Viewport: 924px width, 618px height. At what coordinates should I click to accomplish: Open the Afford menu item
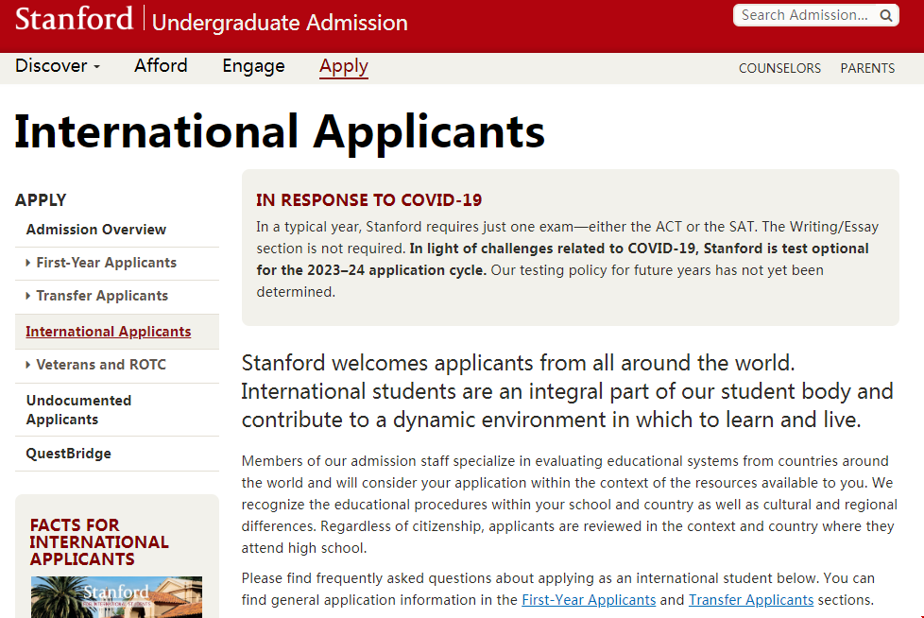click(161, 65)
